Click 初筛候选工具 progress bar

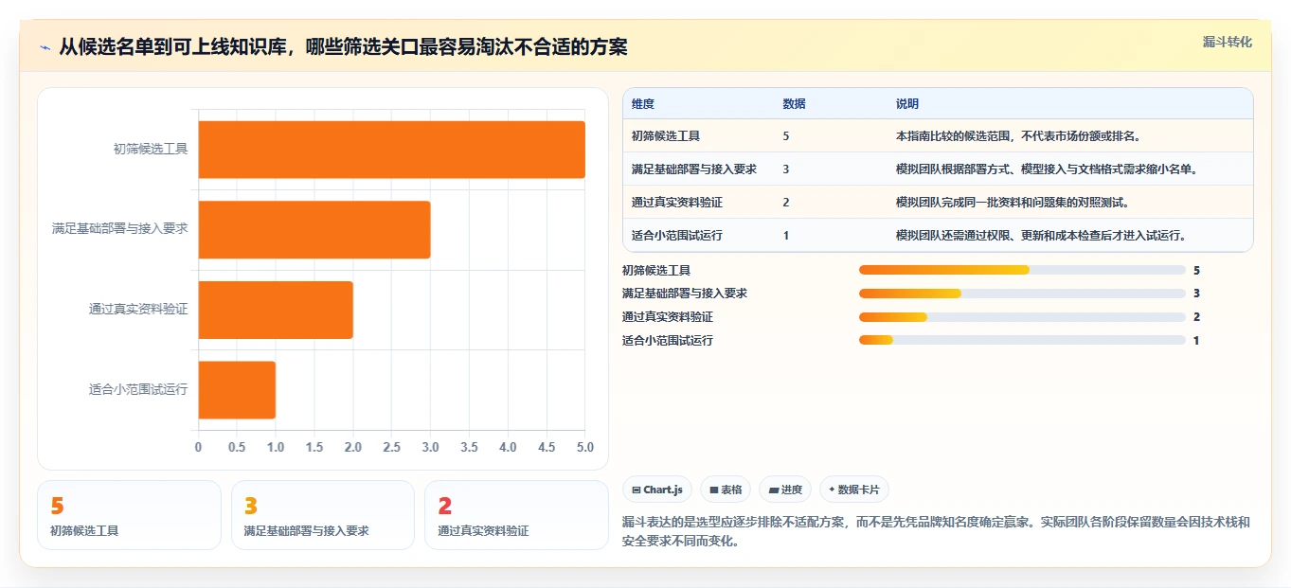point(1022,270)
